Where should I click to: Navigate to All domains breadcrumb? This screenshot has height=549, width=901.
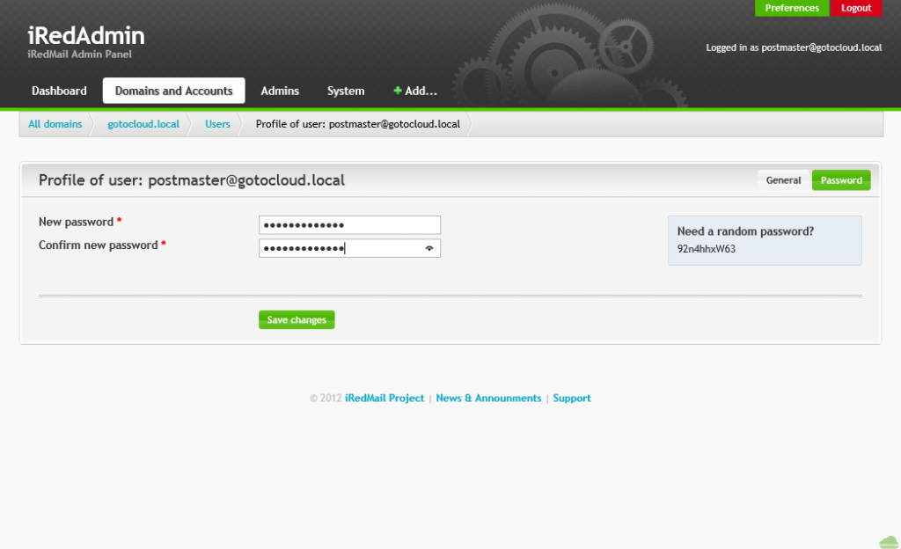[x=55, y=124]
